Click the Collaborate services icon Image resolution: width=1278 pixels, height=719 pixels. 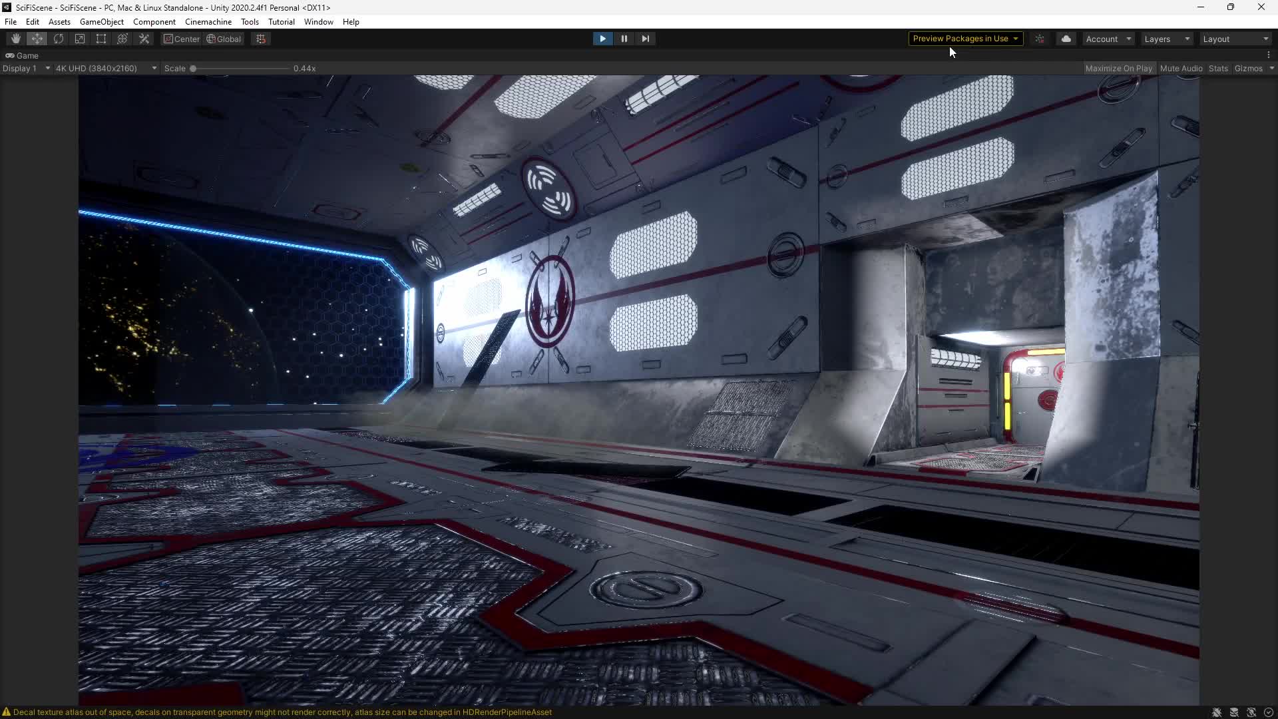coord(1040,39)
